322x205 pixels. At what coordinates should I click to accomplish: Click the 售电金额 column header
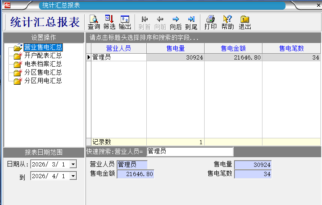(x=233, y=49)
